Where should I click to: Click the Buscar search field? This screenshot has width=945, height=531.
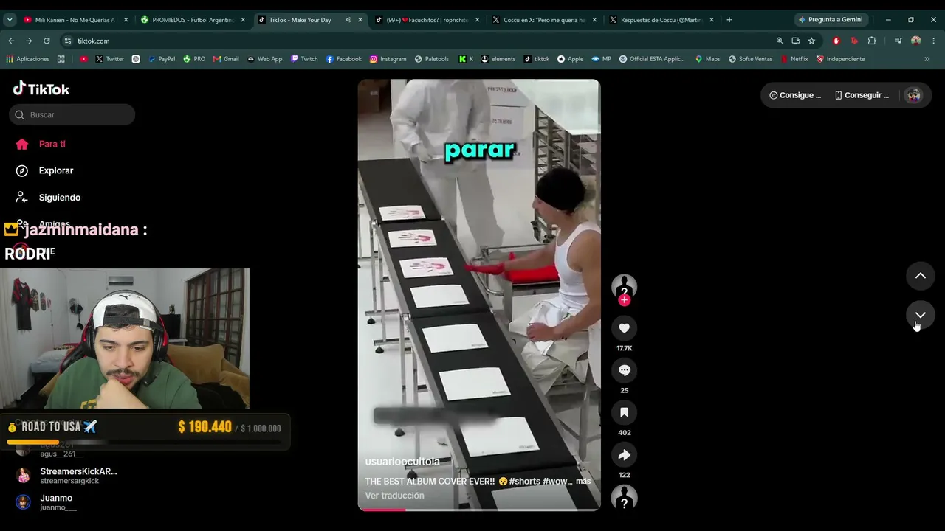[x=72, y=114]
